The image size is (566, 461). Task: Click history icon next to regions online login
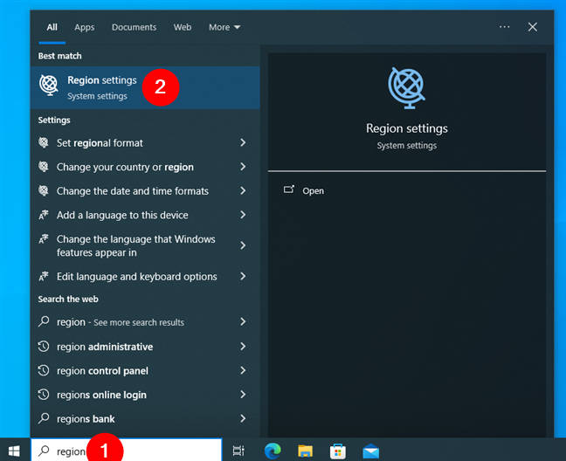[x=44, y=395]
